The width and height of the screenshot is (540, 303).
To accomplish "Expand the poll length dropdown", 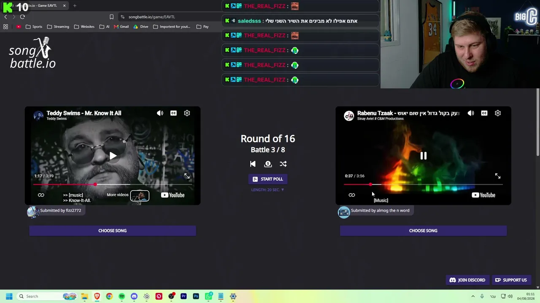I will [x=268, y=190].
